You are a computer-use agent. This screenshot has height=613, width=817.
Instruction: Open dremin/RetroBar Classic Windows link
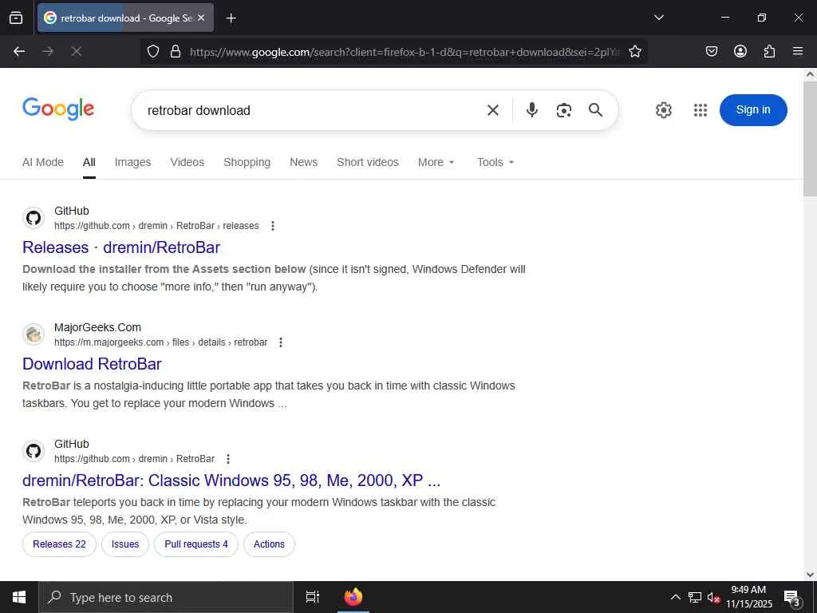(x=231, y=480)
